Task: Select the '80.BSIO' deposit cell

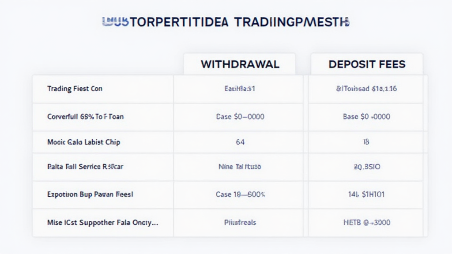Action: [366, 167]
